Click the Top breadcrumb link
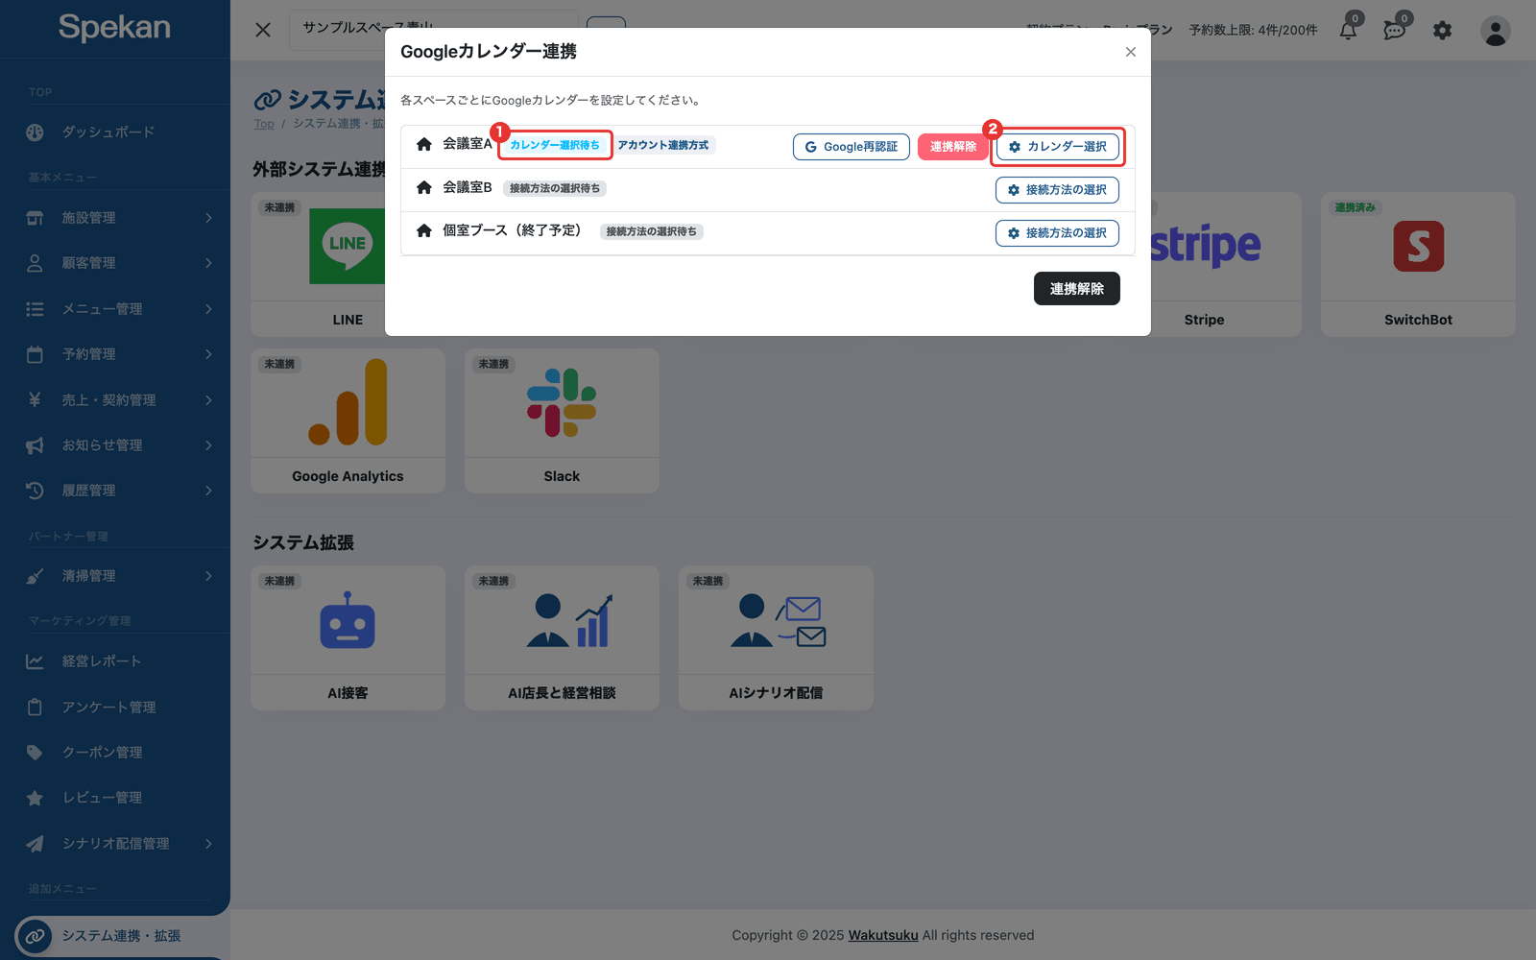This screenshot has width=1536, height=960. click(x=264, y=124)
